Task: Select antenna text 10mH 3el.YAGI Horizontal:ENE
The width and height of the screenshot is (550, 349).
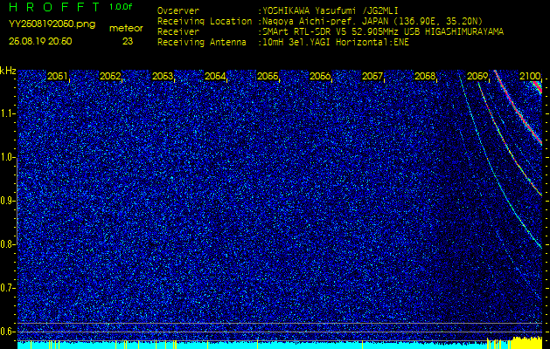Action: coord(336,43)
